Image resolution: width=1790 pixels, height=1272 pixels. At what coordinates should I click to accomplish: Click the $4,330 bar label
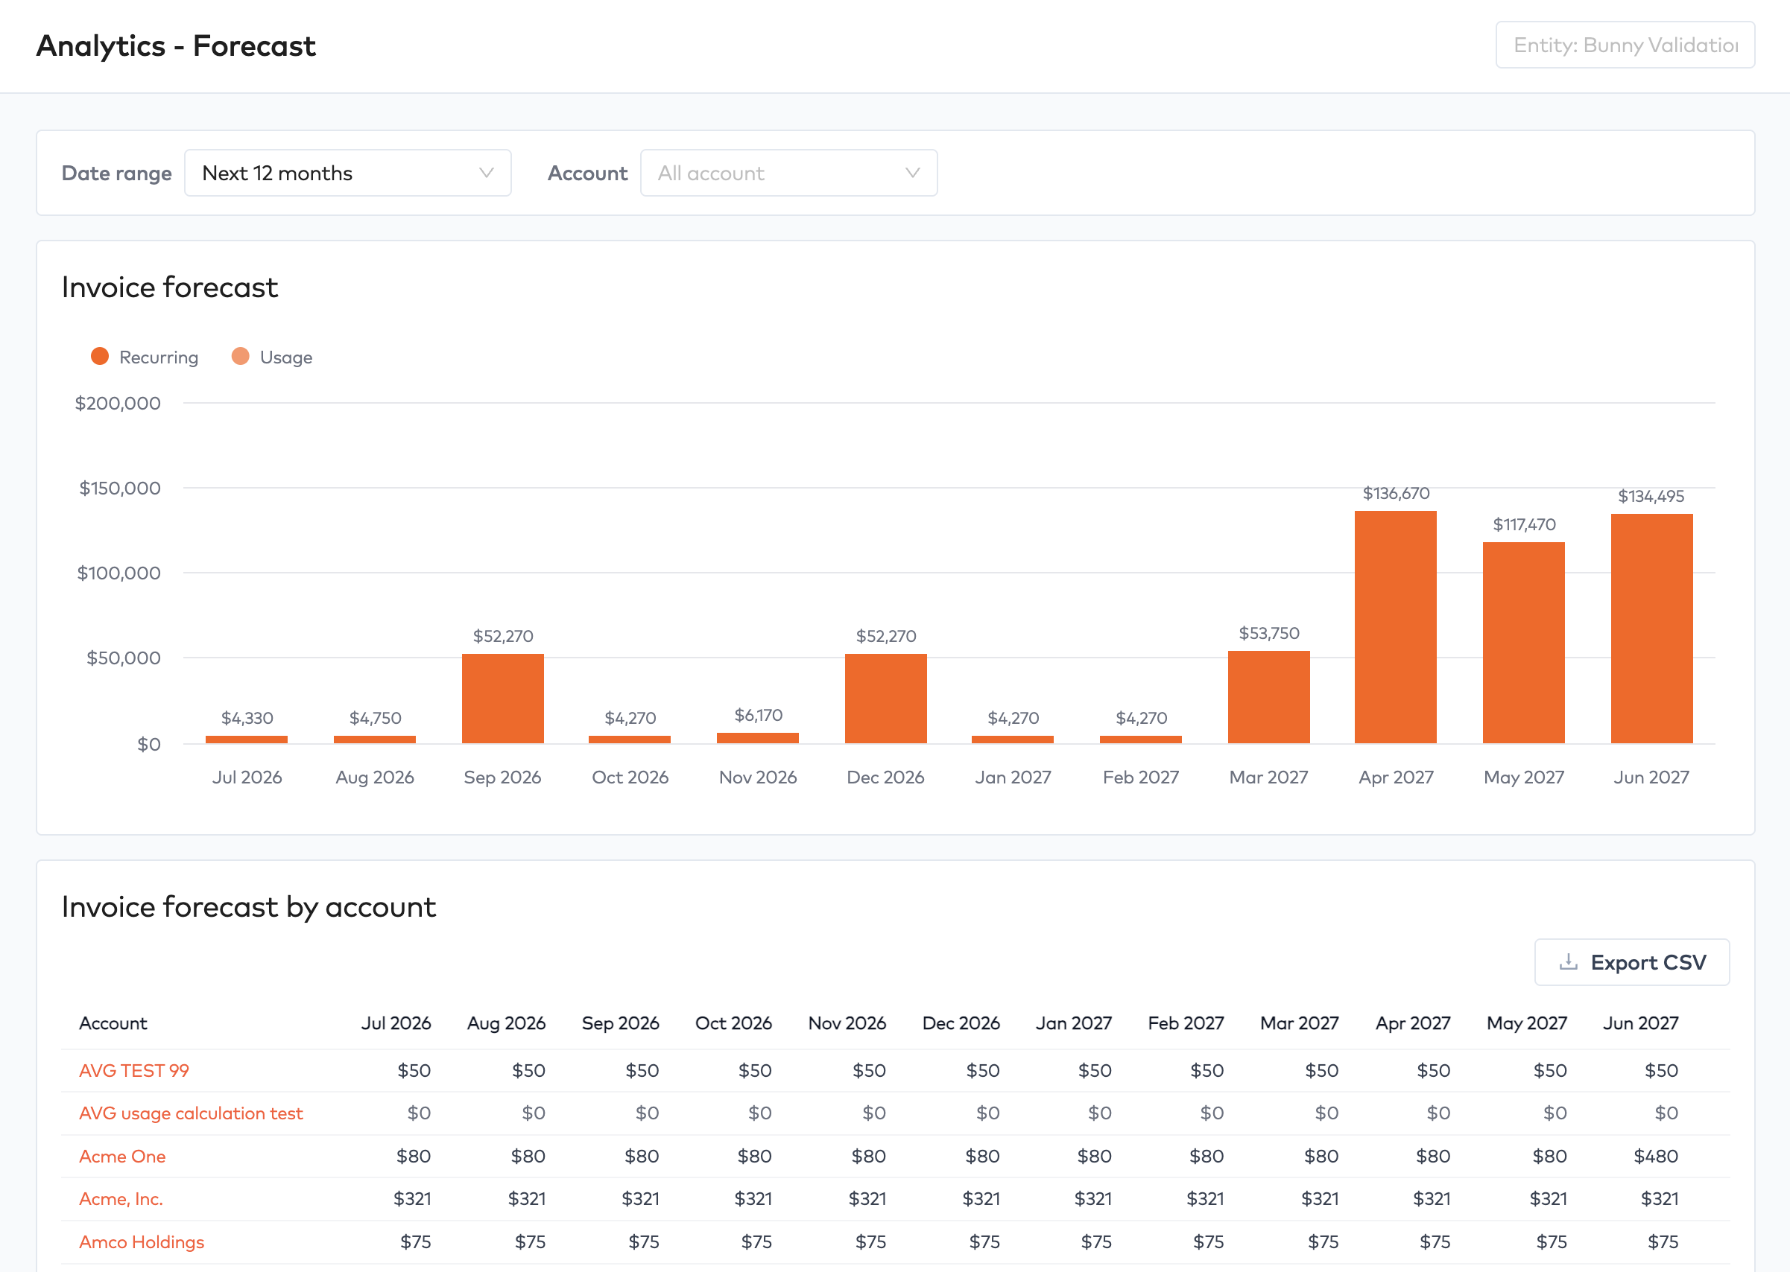coord(247,718)
